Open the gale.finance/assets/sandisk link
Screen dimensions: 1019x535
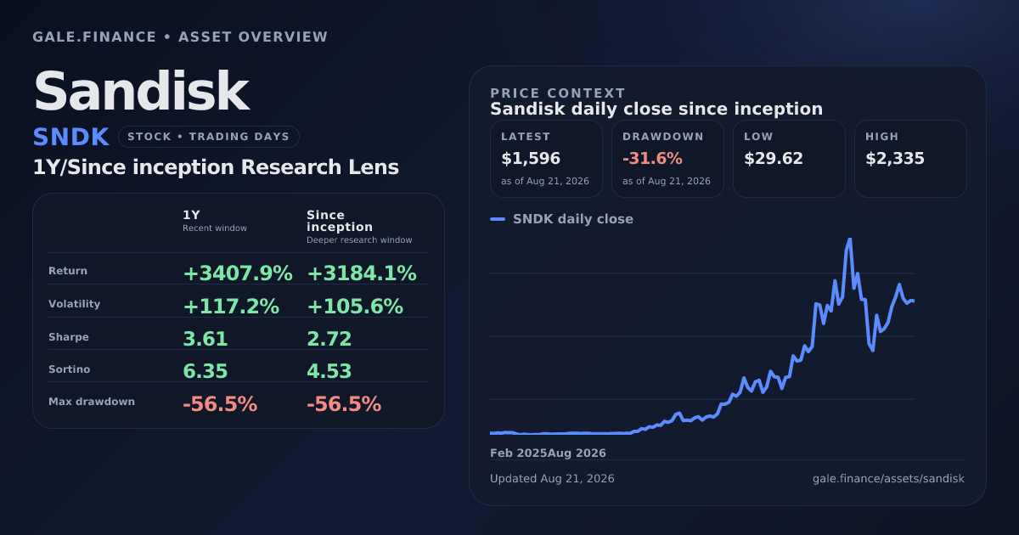pyautogui.click(x=888, y=478)
